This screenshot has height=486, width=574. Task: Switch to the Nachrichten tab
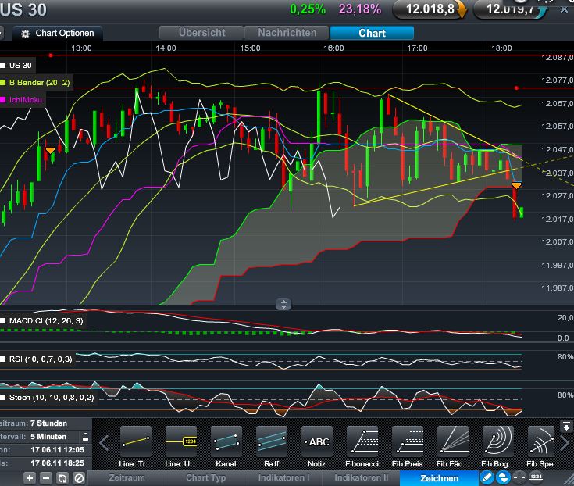coord(287,33)
